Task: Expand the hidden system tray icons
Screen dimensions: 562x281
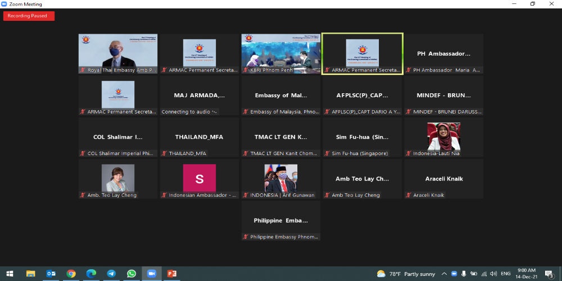Action: tap(445, 274)
